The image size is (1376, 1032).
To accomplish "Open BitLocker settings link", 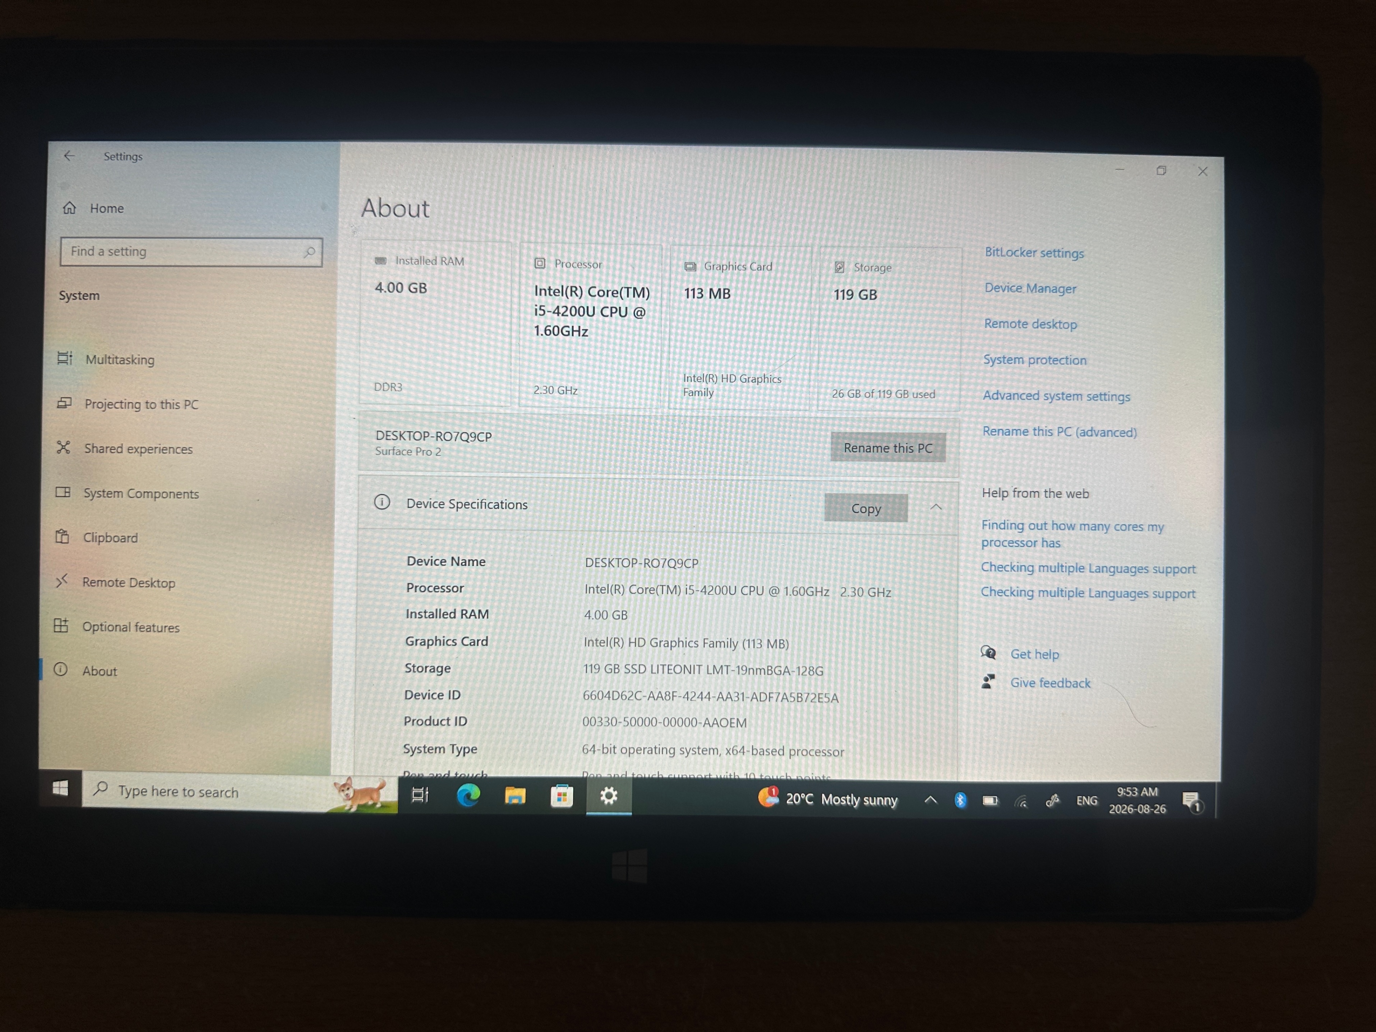I will click(x=1034, y=253).
